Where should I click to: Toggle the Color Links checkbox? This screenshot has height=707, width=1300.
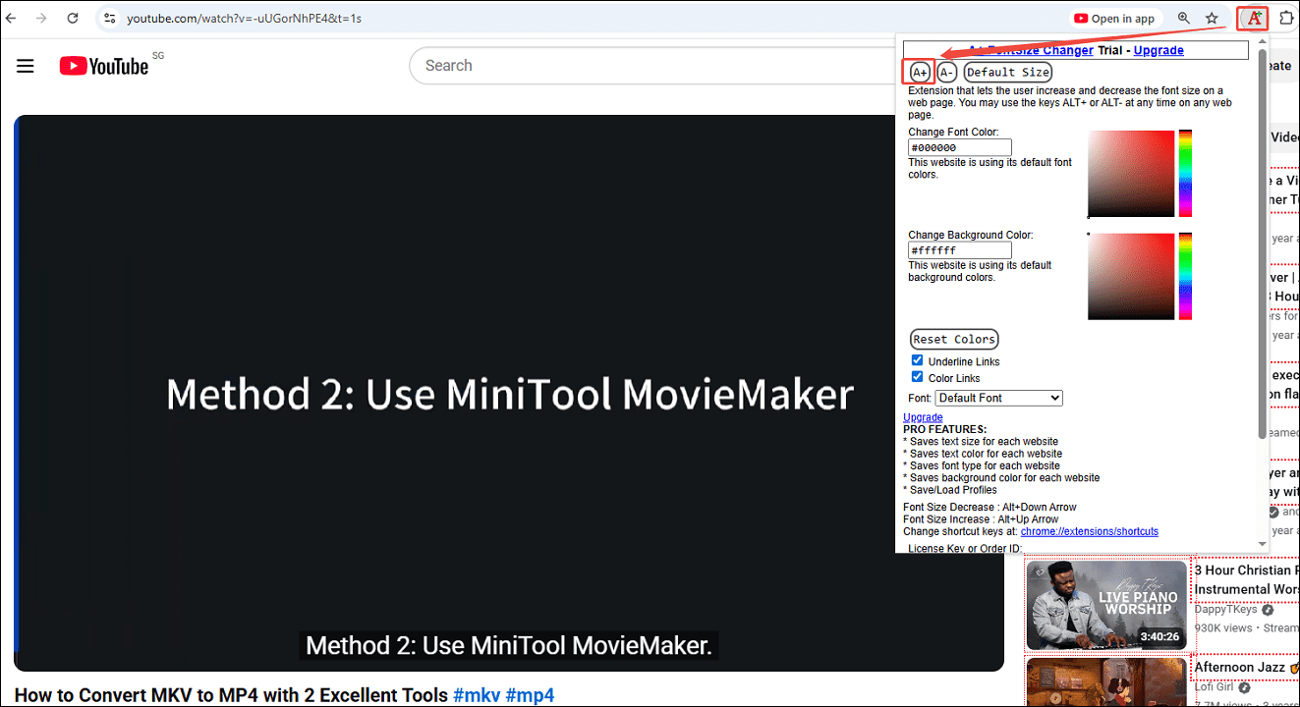click(x=917, y=377)
